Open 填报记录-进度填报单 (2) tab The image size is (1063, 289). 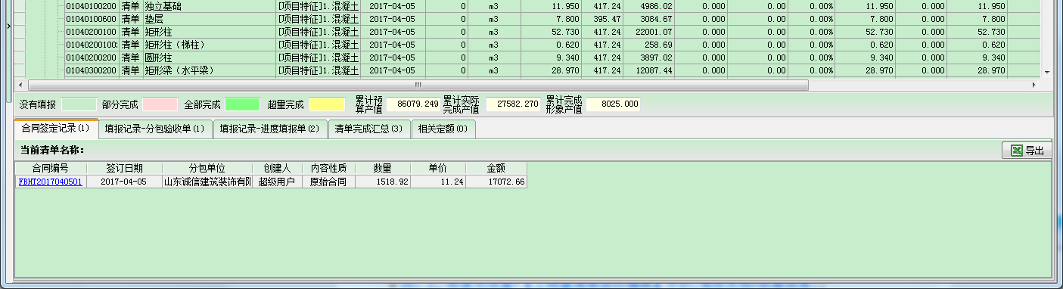click(270, 129)
